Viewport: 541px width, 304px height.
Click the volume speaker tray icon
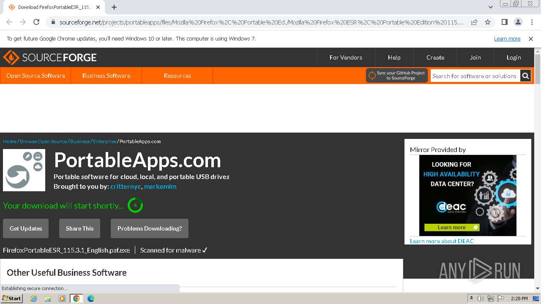[x=481, y=299]
